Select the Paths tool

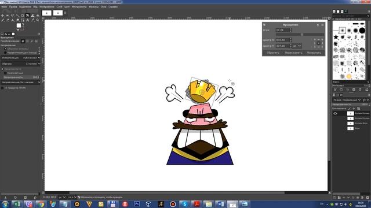coord(23,21)
